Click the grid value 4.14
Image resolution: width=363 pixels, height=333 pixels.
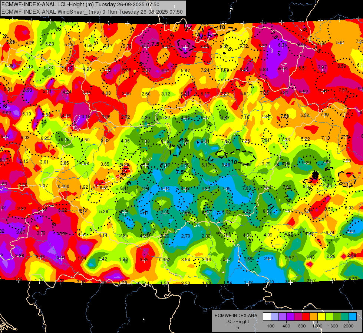[x=103, y=235]
